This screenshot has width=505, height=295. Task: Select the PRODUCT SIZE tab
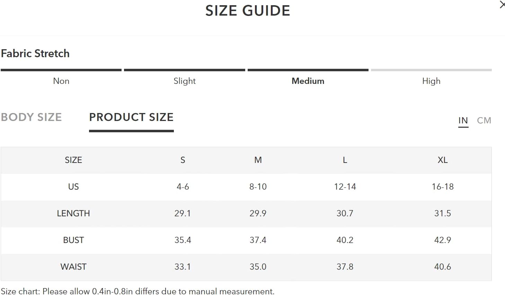(131, 117)
